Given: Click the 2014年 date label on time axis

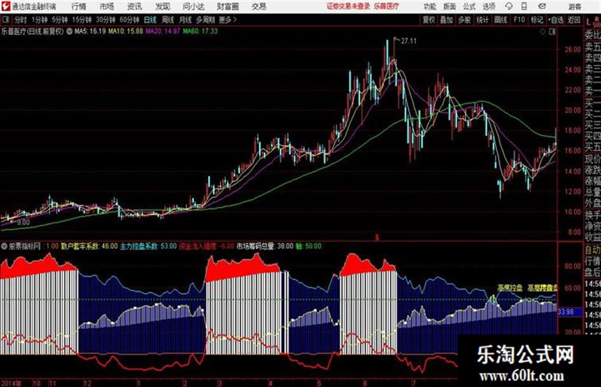Looking at the screenshot, I should point(11,383).
